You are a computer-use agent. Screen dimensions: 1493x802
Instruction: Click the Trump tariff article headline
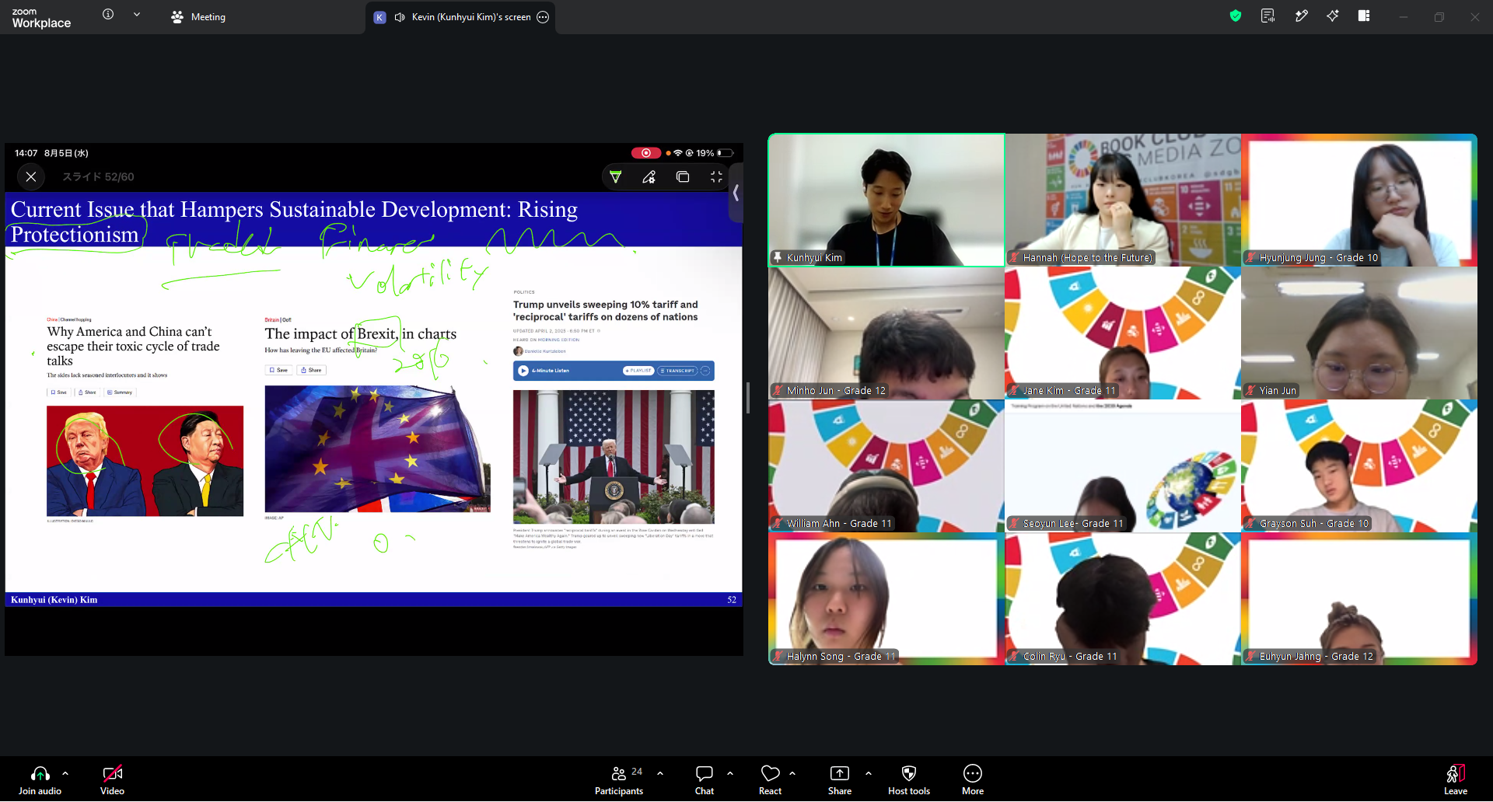click(606, 311)
